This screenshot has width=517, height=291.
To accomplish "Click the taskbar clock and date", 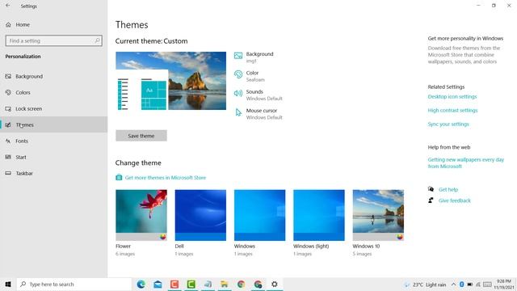I will (504, 285).
